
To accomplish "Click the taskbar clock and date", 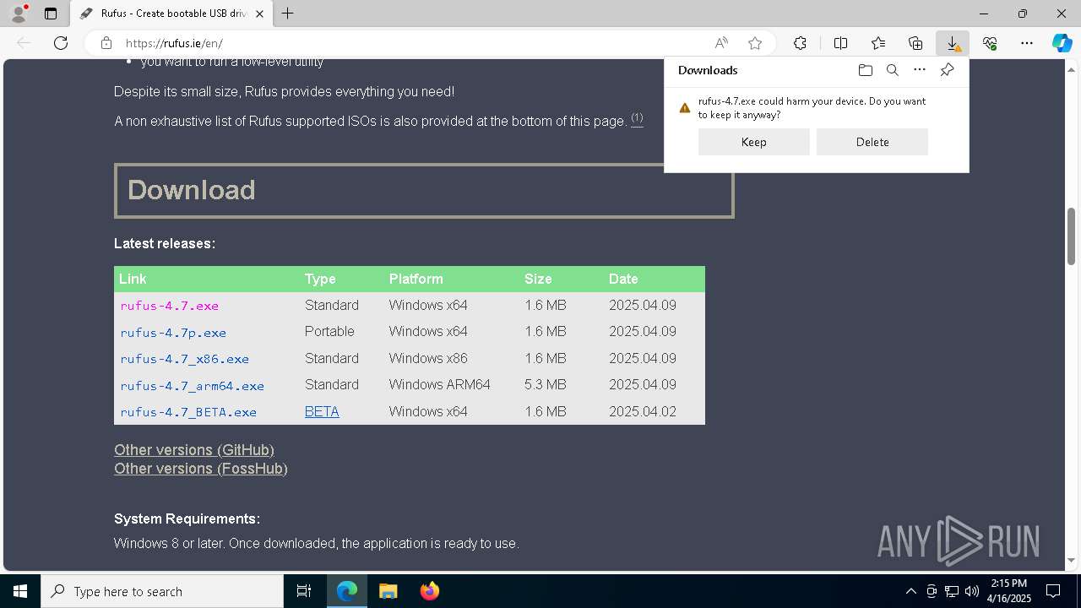I will click(x=1009, y=591).
